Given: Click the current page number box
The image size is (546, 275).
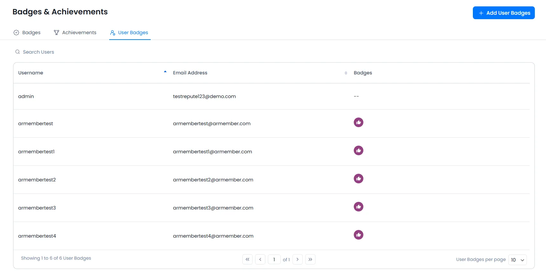Looking at the screenshot, I should [x=274, y=259].
